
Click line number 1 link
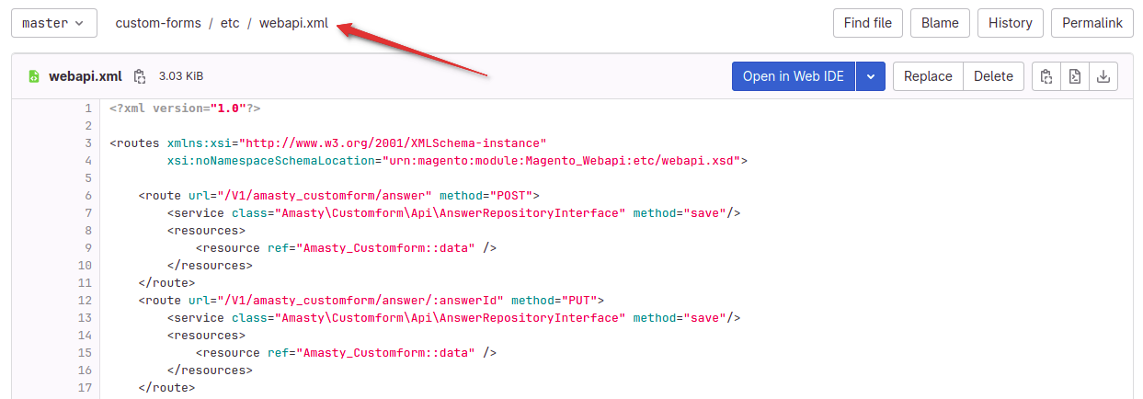coord(88,108)
